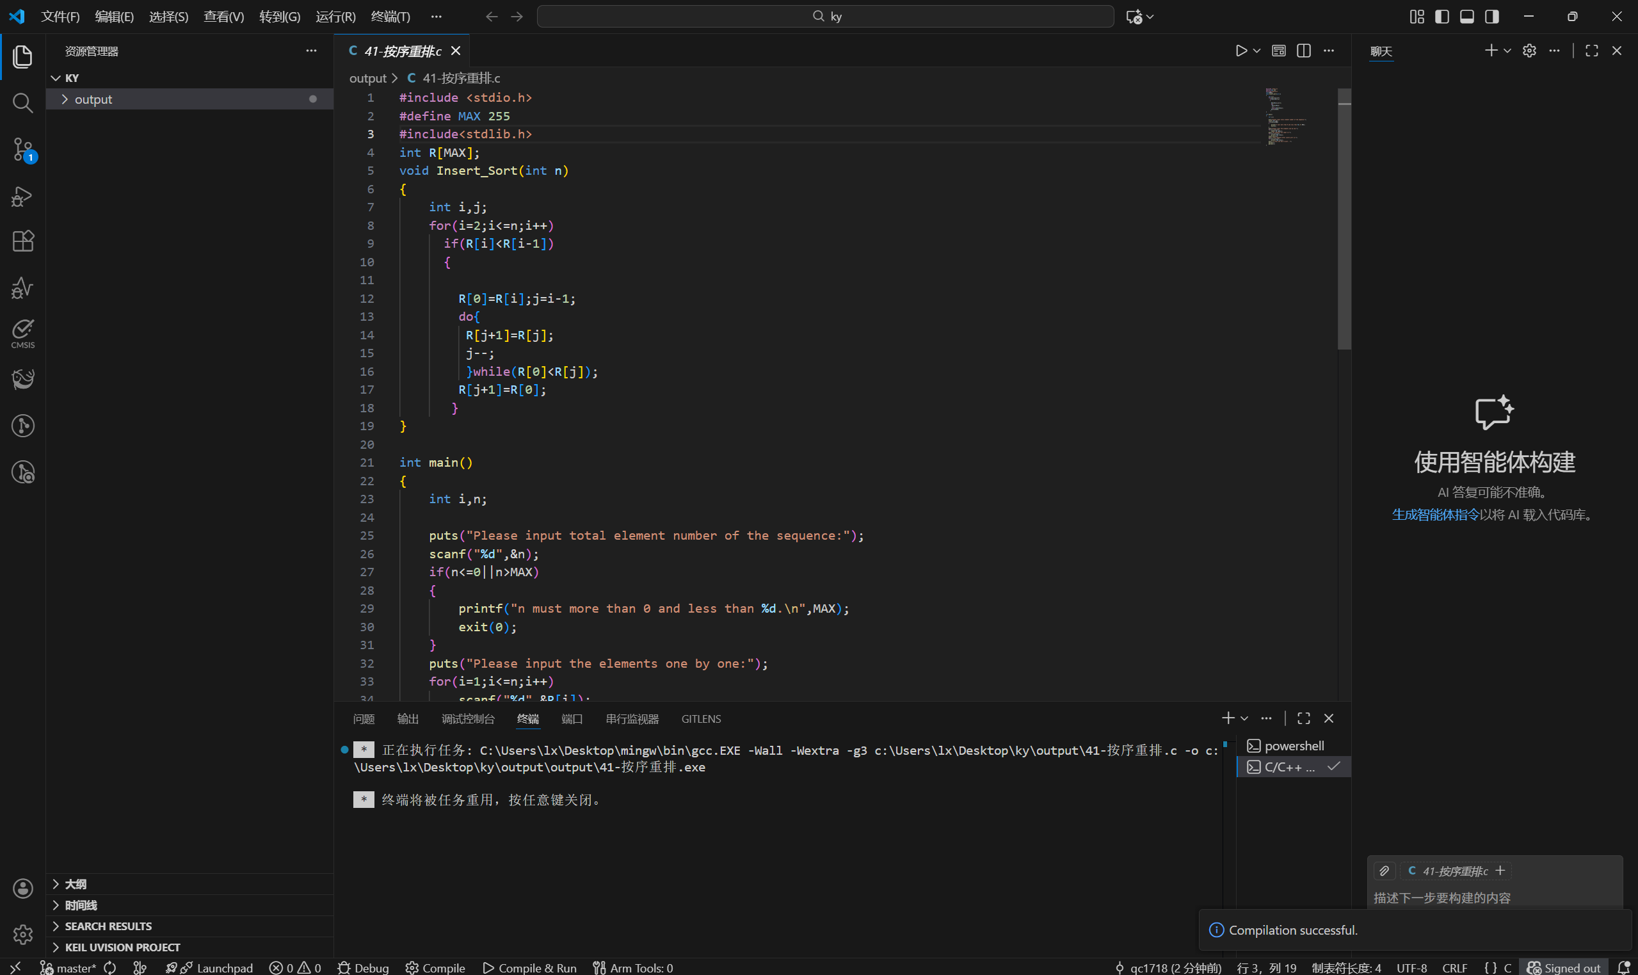This screenshot has width=1638, height=975.
Task: Click Compile & Run in status bar
Action: 530,967
